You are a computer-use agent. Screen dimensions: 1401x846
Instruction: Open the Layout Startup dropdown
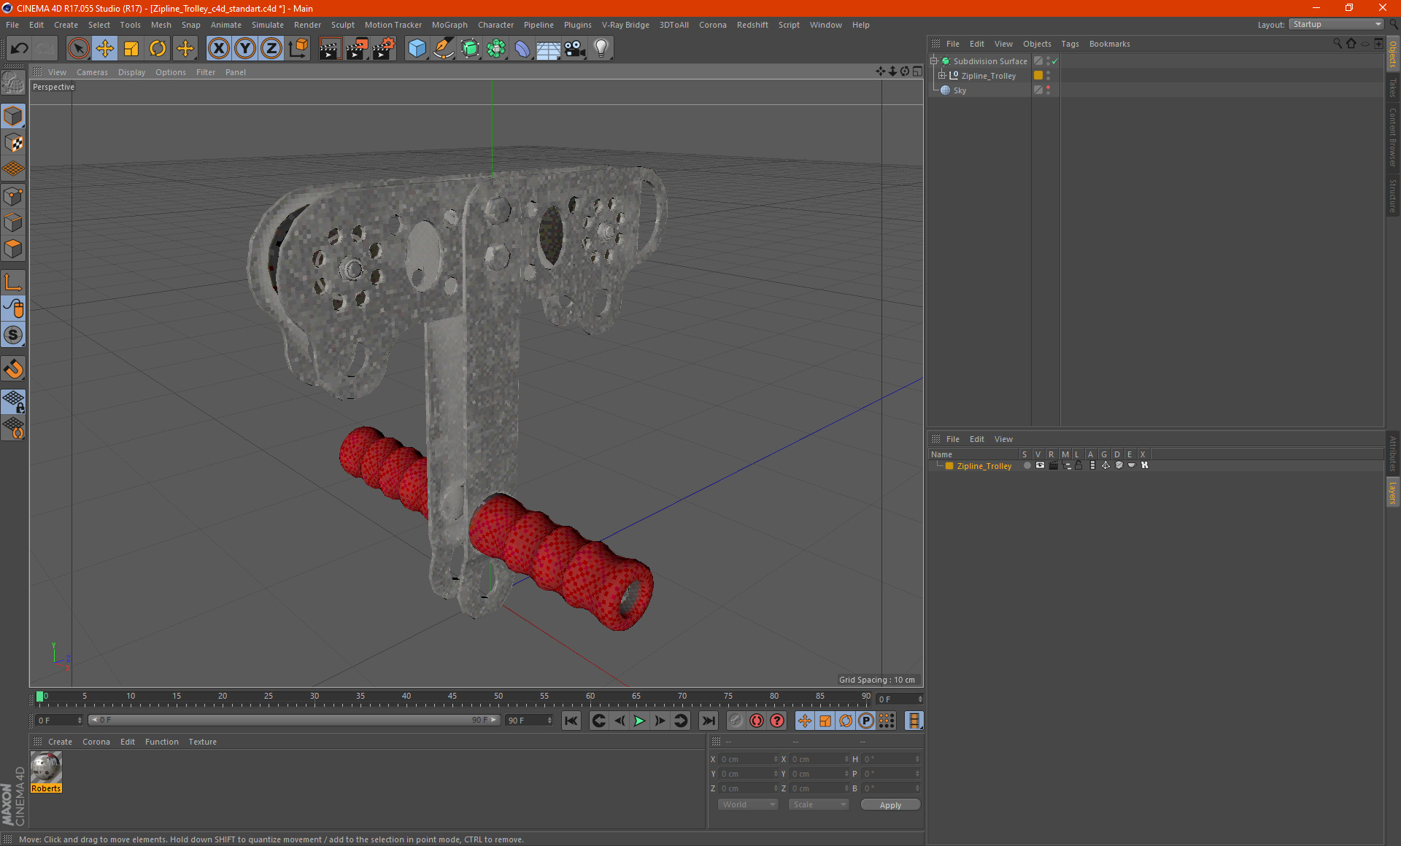1337,25
